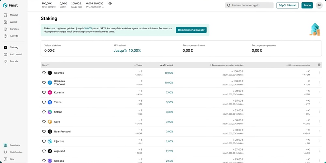Click the Rechercher une crypto field
Screen dimensions: 326x163
pyautogui.click(x=249, y=5)
